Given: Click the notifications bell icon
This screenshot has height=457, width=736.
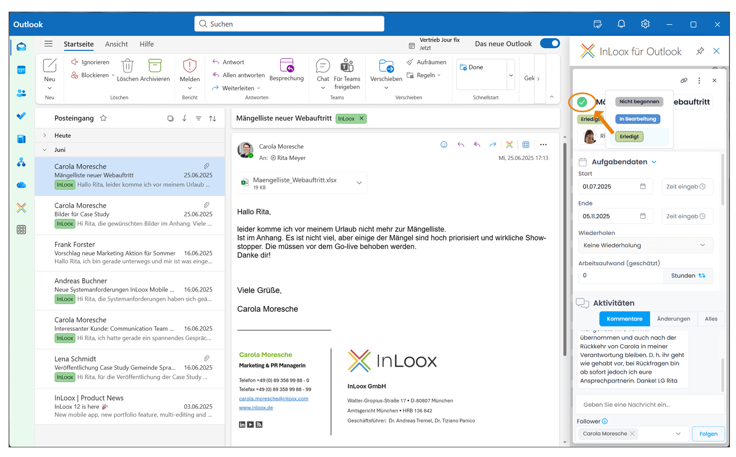Looking at the screenshot, I should click(621, 24).
